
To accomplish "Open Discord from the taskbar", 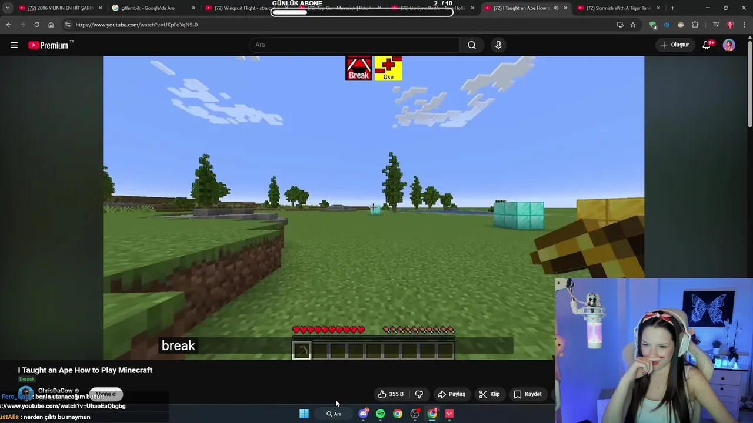I will click(x=363, y=414).
